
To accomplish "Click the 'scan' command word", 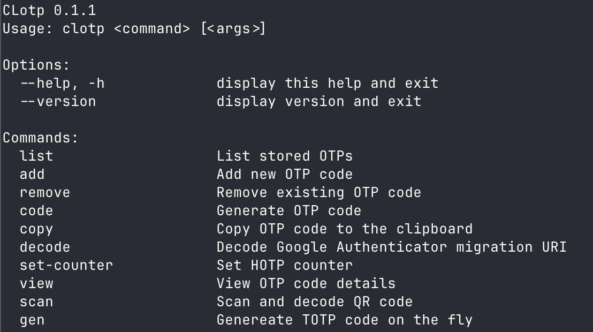I will 36,301.
